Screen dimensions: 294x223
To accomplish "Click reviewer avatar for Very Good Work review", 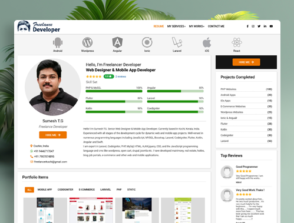I will 227,195.
